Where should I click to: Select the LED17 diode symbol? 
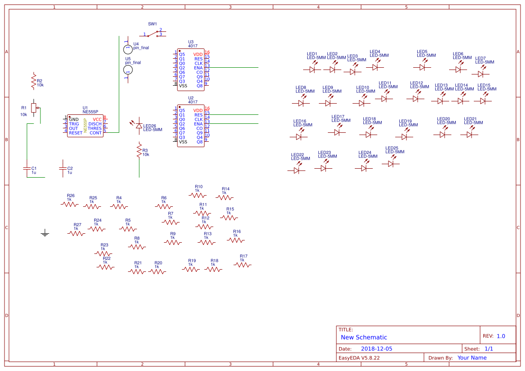337,130
